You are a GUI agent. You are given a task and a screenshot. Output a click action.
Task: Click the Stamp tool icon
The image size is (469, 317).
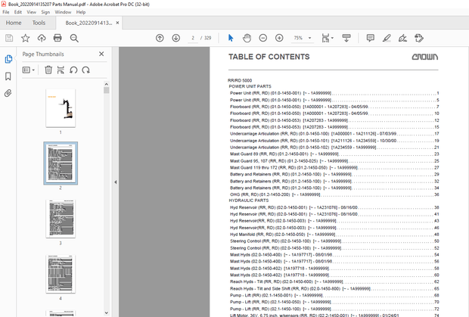coord(419,38)
